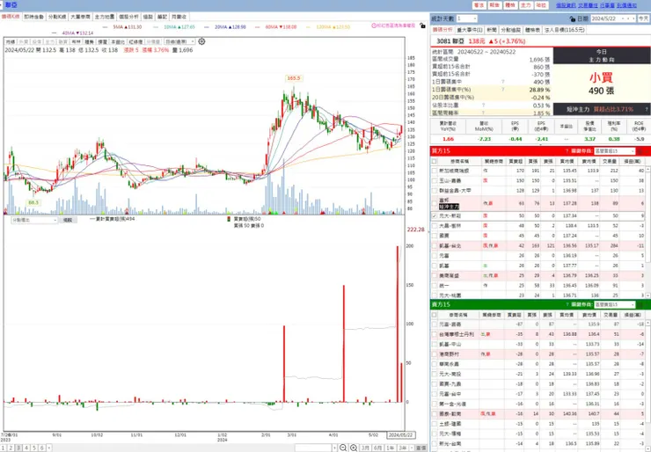Open the 交易屬性 link

[x=588, y=5]
